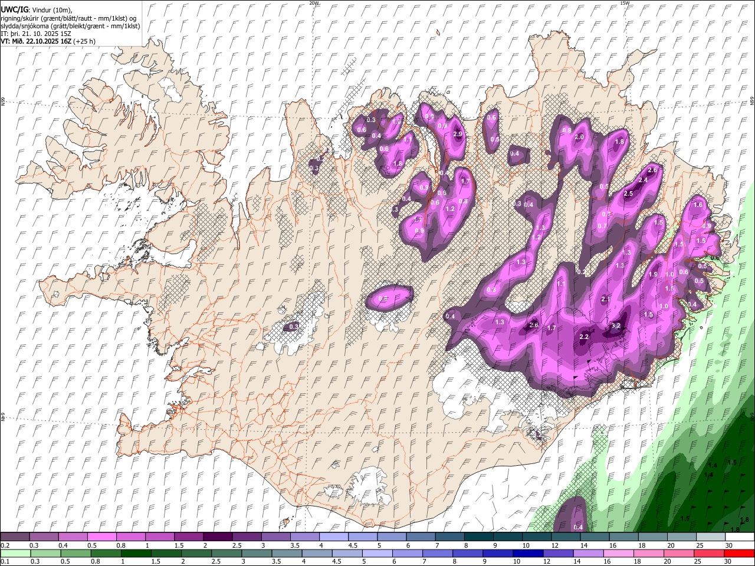Click the 0.3 value on the small western glacier
The width and height of the screenshot is (755, 566).
coord(294,326)
